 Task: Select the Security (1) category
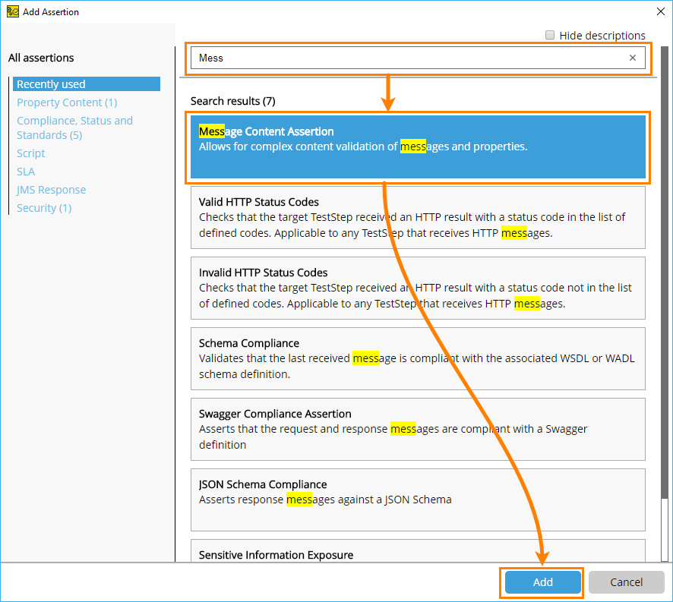tap(43, 207)
